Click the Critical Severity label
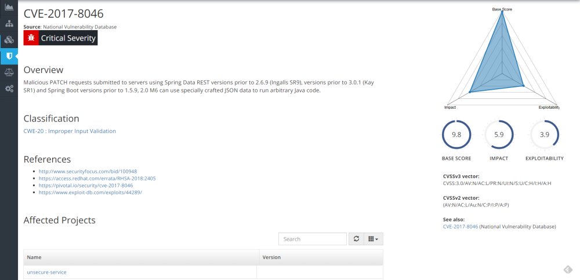The width and height of the screenshot is (580, 280). (x=68, y=38)
